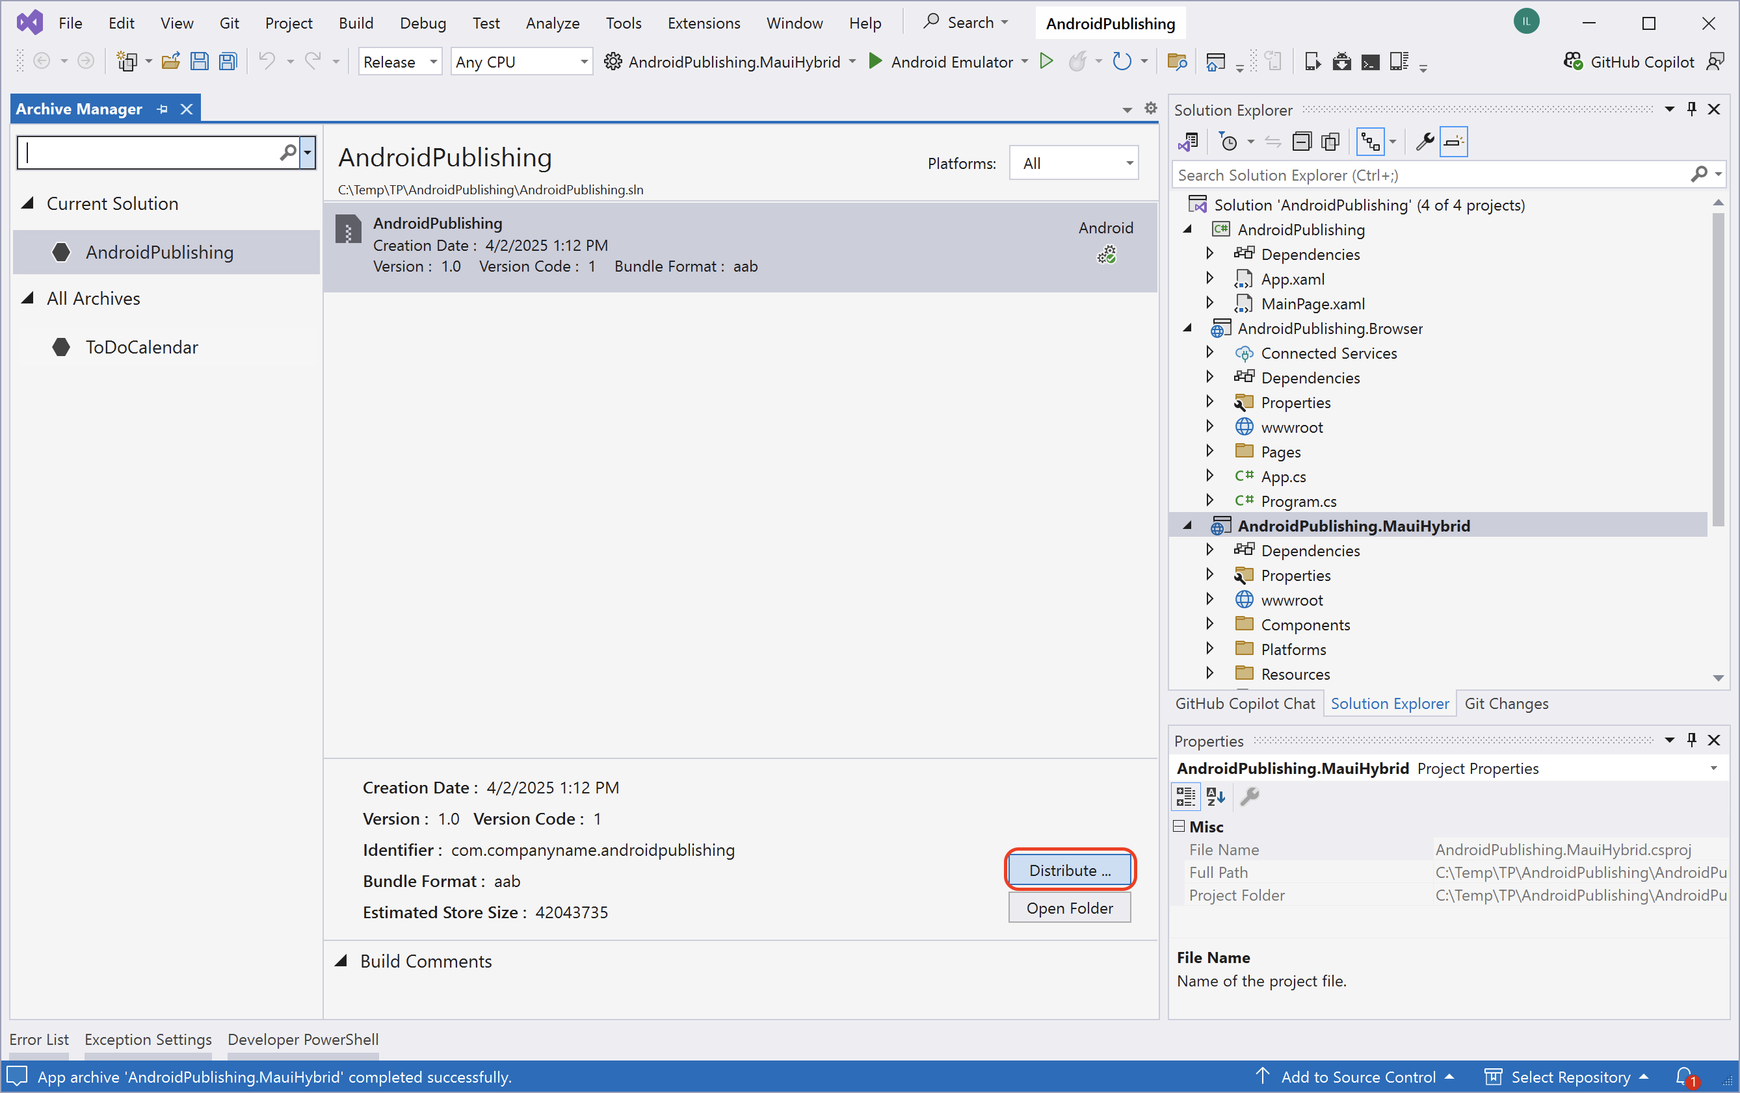1740x1093 pixels.
Task: Click the Open Folder button
Action: point(1070,908)
